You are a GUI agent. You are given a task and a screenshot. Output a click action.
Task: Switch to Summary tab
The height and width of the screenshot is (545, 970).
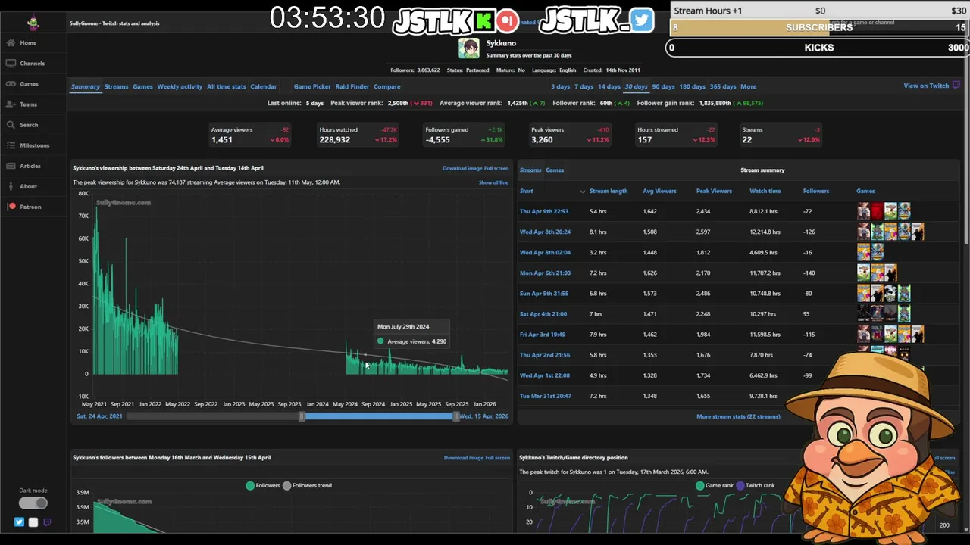pos(86,86)
